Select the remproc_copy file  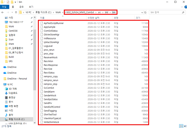tap(51, 76)
